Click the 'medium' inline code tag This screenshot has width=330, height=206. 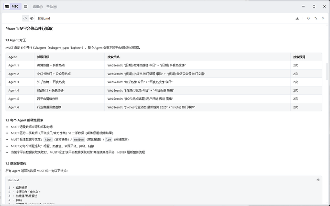point(79,140)
